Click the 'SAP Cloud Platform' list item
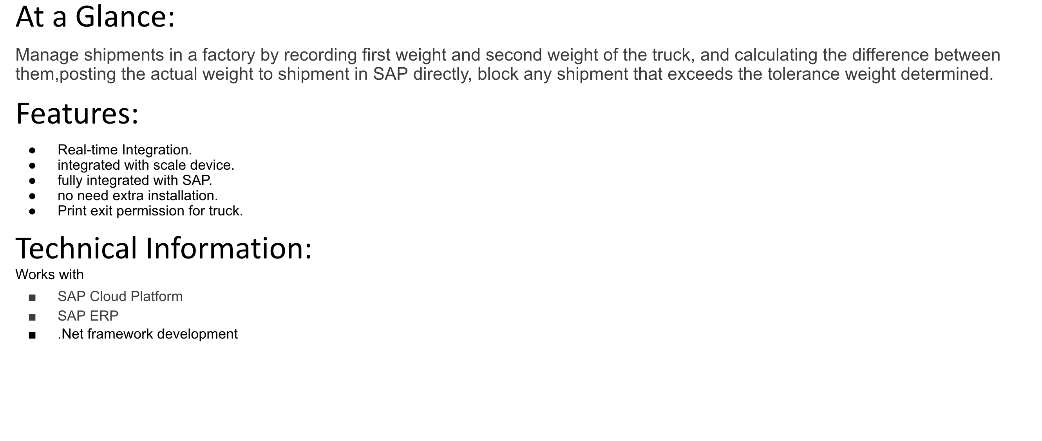The height and width of the screenshot is (441, 1042). (x=120, y=296)
